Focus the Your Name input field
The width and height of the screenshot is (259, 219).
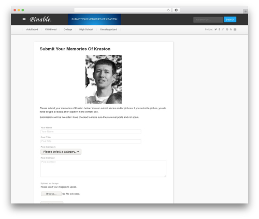tap(91, 132)
